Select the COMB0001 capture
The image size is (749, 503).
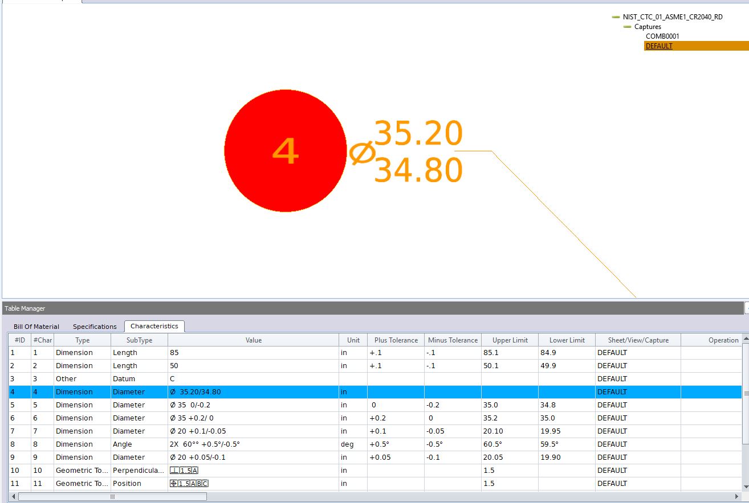point(662,36)
